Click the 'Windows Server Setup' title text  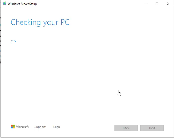[x=22, y=4]
